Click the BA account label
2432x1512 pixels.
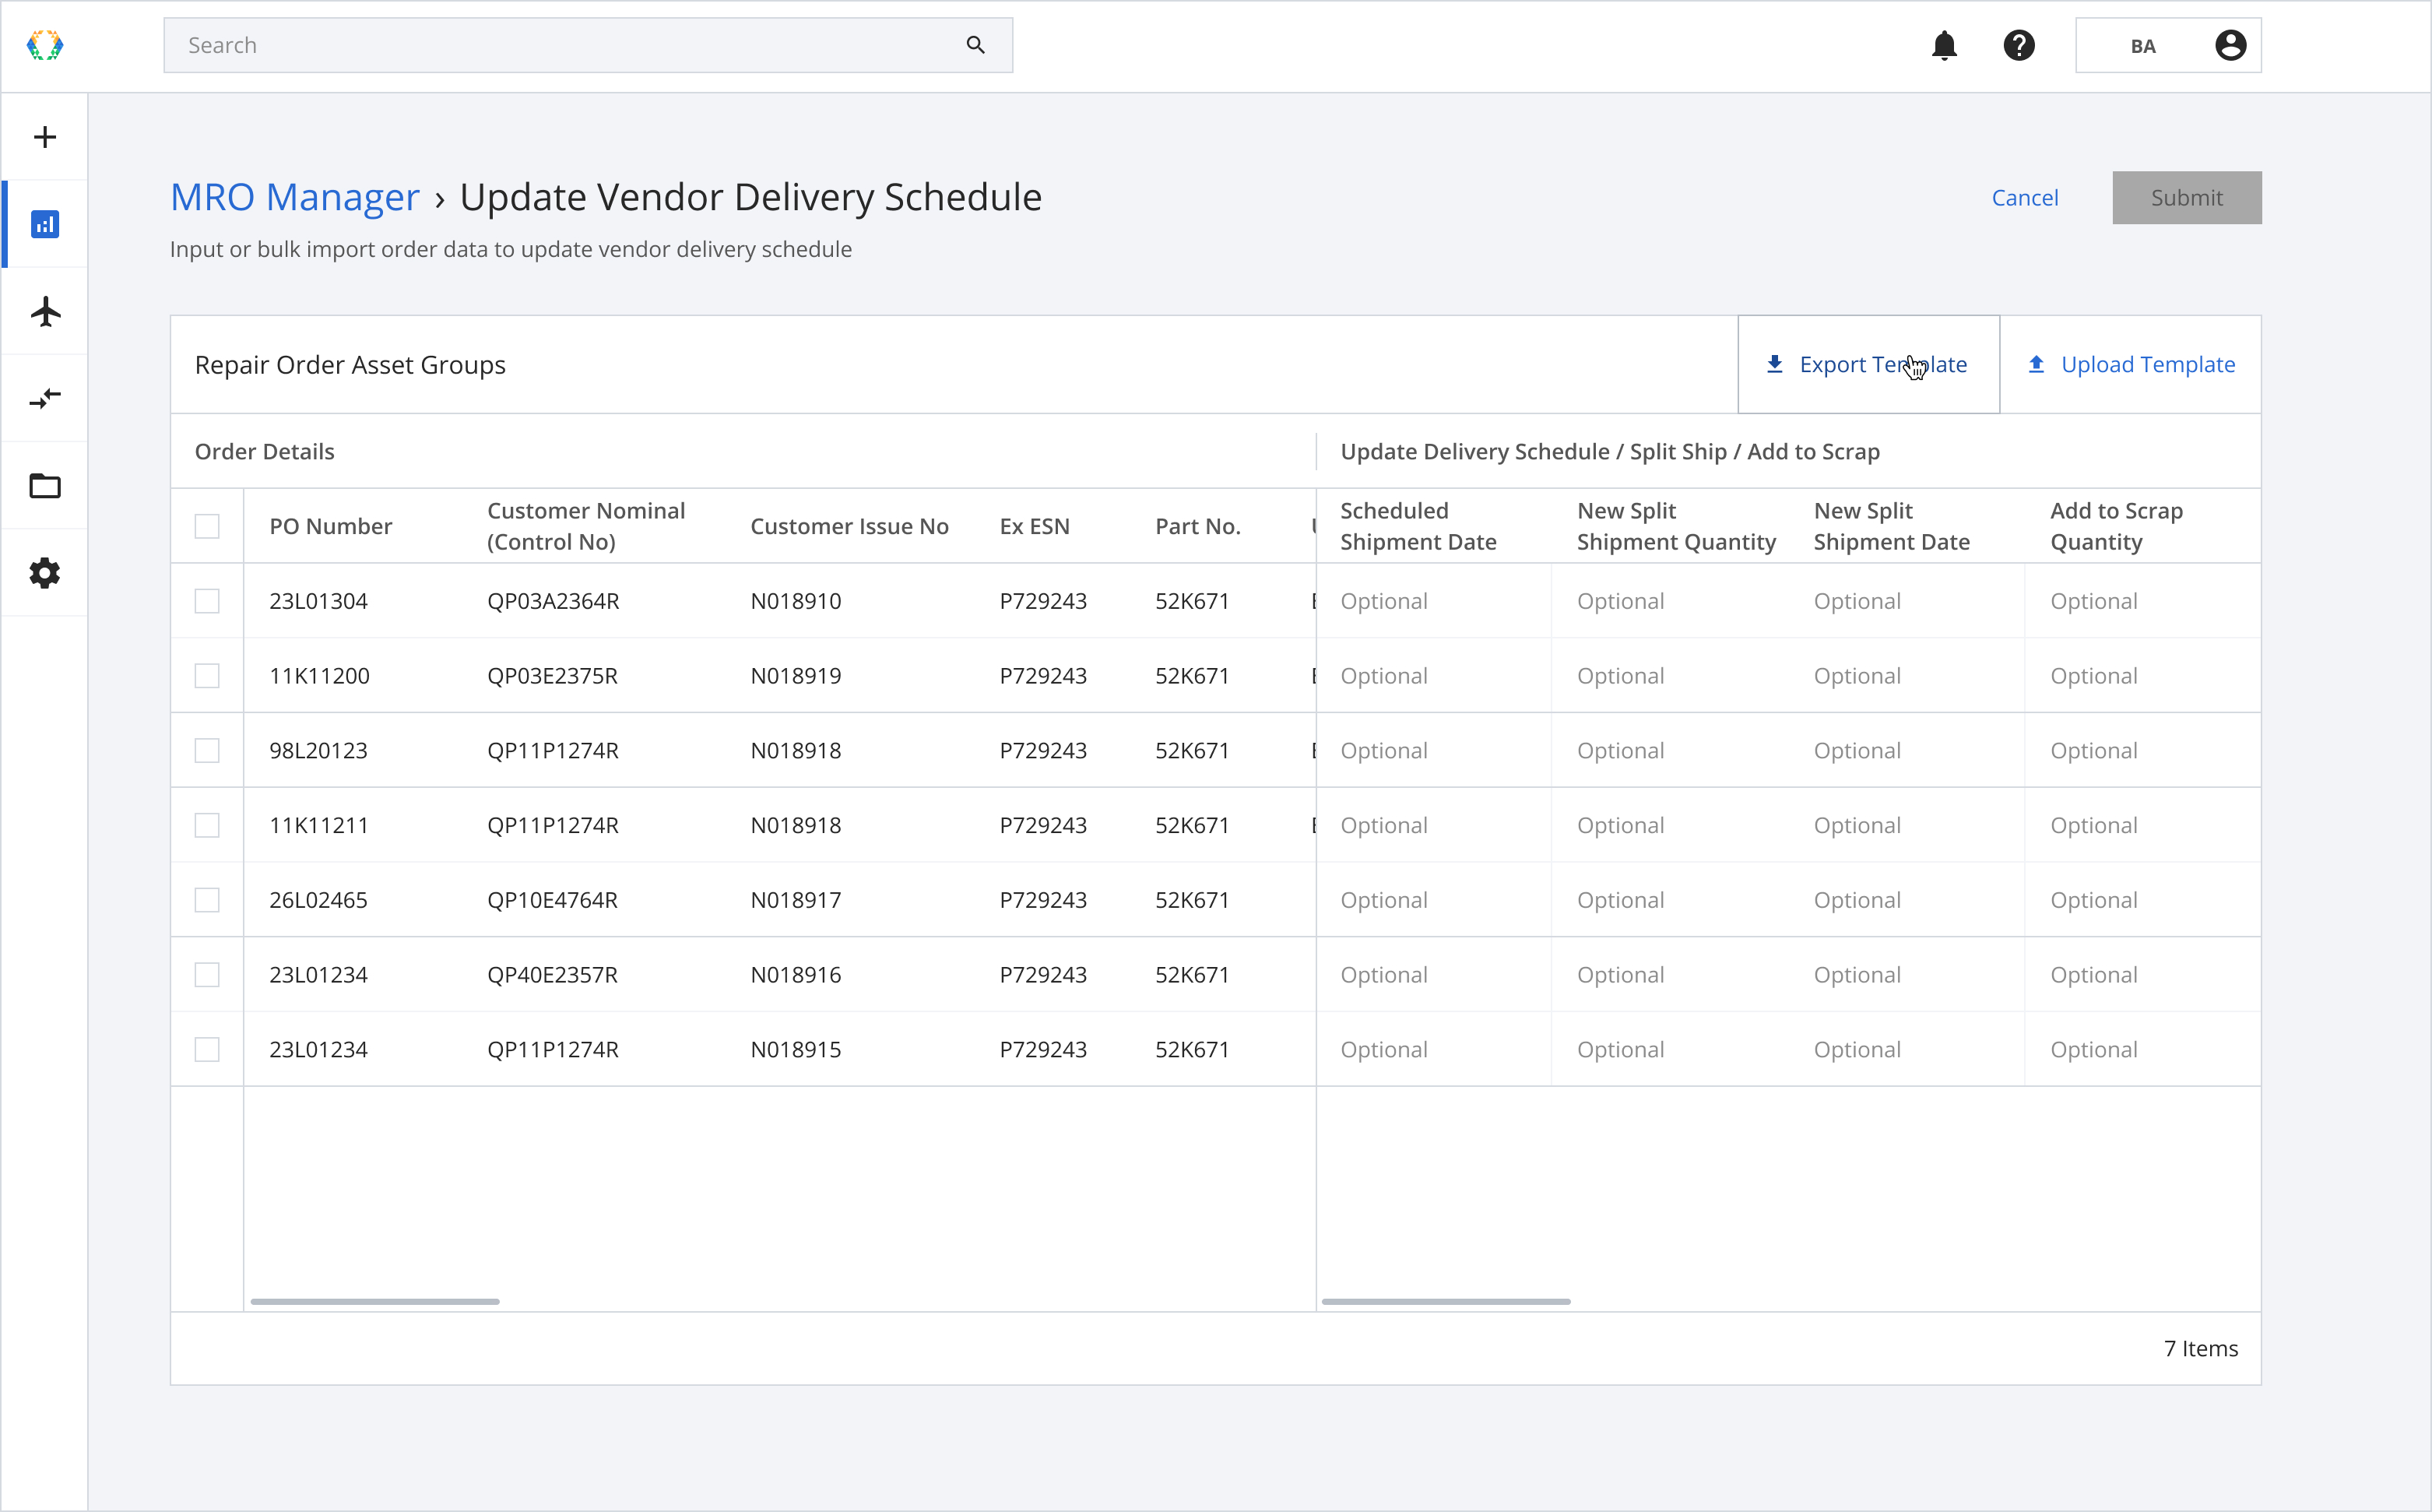[x=2142, y=46]
